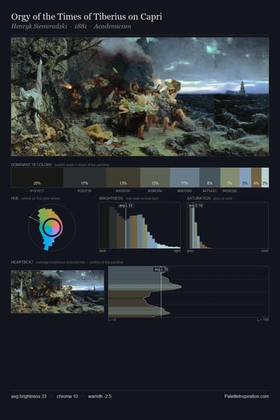Select the light blue 5% swatch
This screenshot has height=420, width=280.
[x=245, y=177]
